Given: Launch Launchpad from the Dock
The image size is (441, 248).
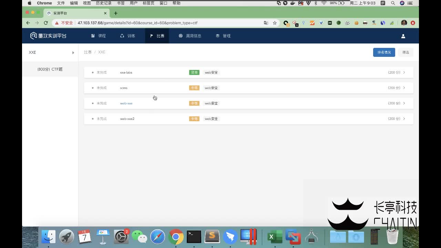Looking at the screenshot, I should coord(66,237).
